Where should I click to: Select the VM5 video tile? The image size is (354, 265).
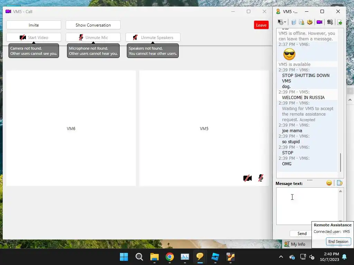(204, 128)
